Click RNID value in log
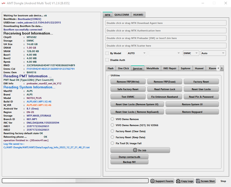This screenshot has height=187, width=231. [x=51, y=65]
